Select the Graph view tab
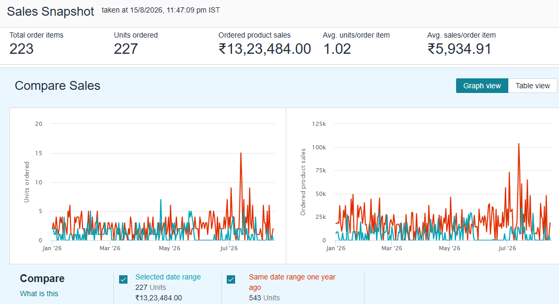Image resolution: width=559 pixels, height=304 pixels. tap(482, 86)
